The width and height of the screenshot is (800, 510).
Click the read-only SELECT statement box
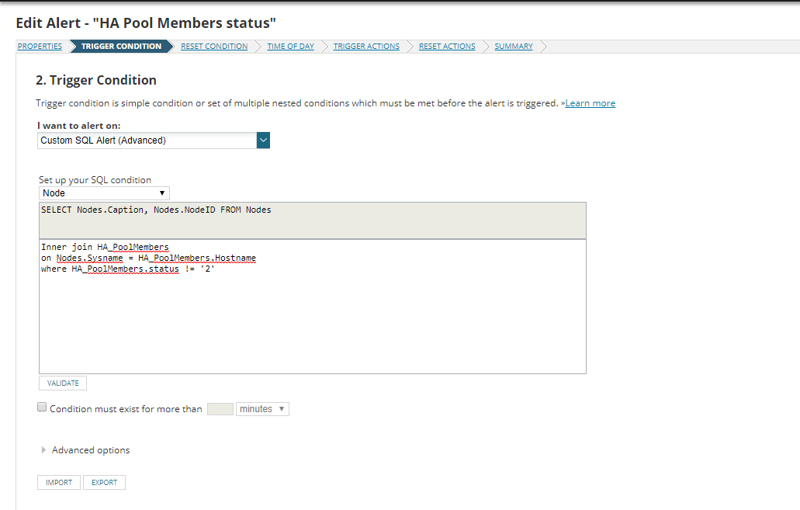(312, 220)
